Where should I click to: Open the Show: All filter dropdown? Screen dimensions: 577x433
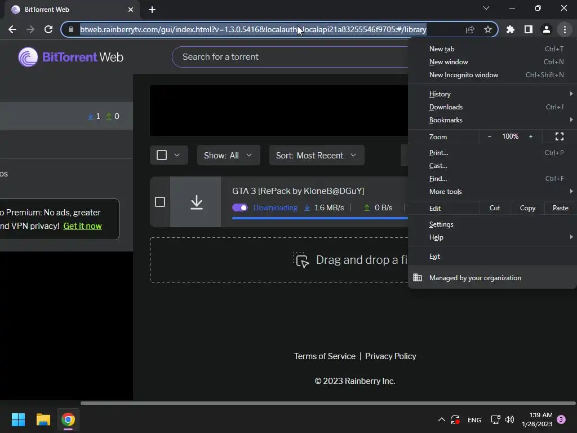tap(229, 156)
